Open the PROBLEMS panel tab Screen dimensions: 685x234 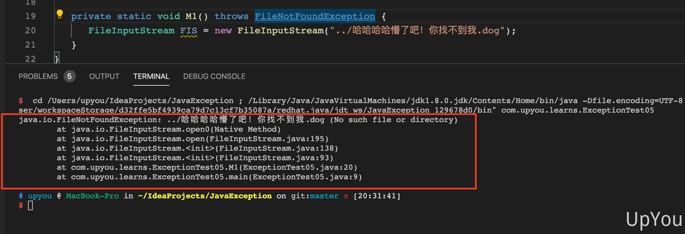(38, 77)
